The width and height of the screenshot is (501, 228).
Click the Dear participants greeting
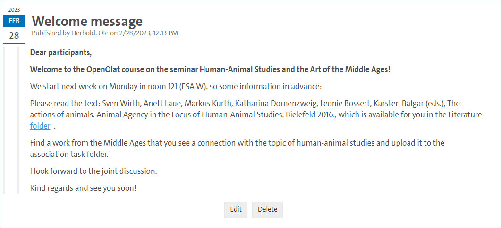pos(61,52)
